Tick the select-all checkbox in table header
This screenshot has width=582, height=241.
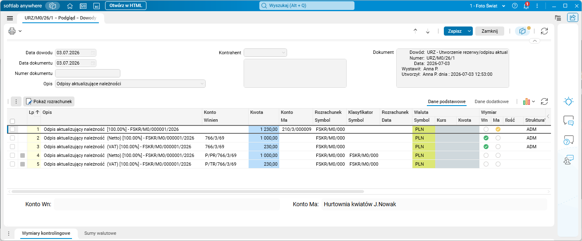pyautogui.click(x=12, y=121)
